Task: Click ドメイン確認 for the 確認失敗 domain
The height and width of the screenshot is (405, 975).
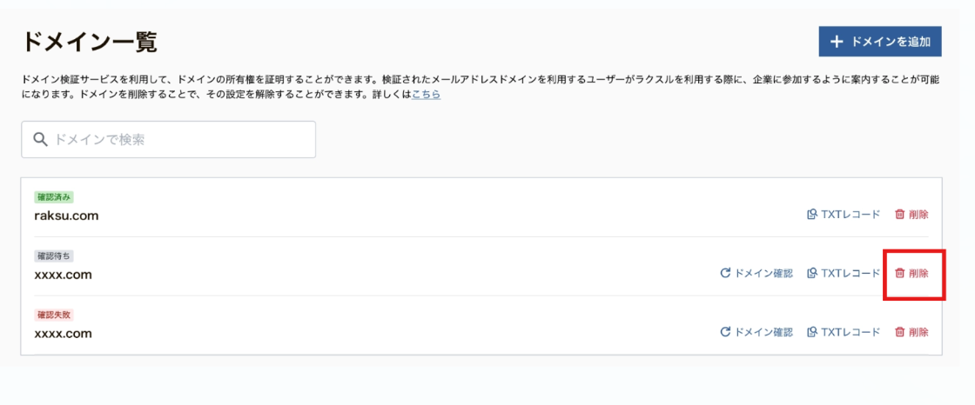Action: (763, 332)
